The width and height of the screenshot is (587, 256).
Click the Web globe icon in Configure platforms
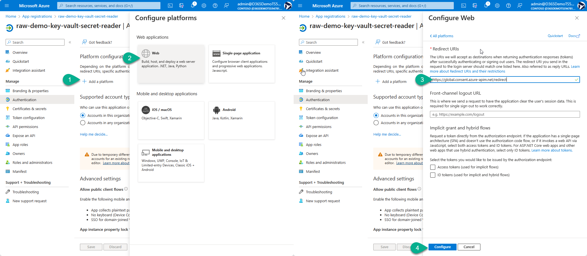point(146,53)
